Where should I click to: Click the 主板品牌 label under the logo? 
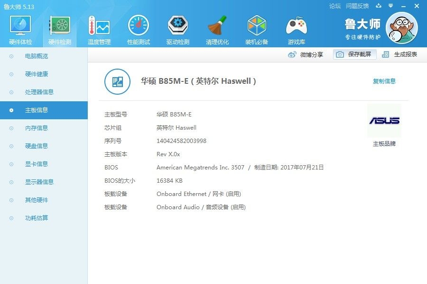[x=384, y=144]
